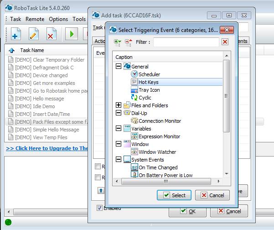
Task: Select the Scheduler trigger event
Action: 149,74
